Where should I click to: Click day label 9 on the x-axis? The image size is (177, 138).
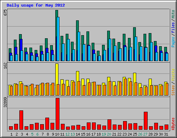pos(53,134)
